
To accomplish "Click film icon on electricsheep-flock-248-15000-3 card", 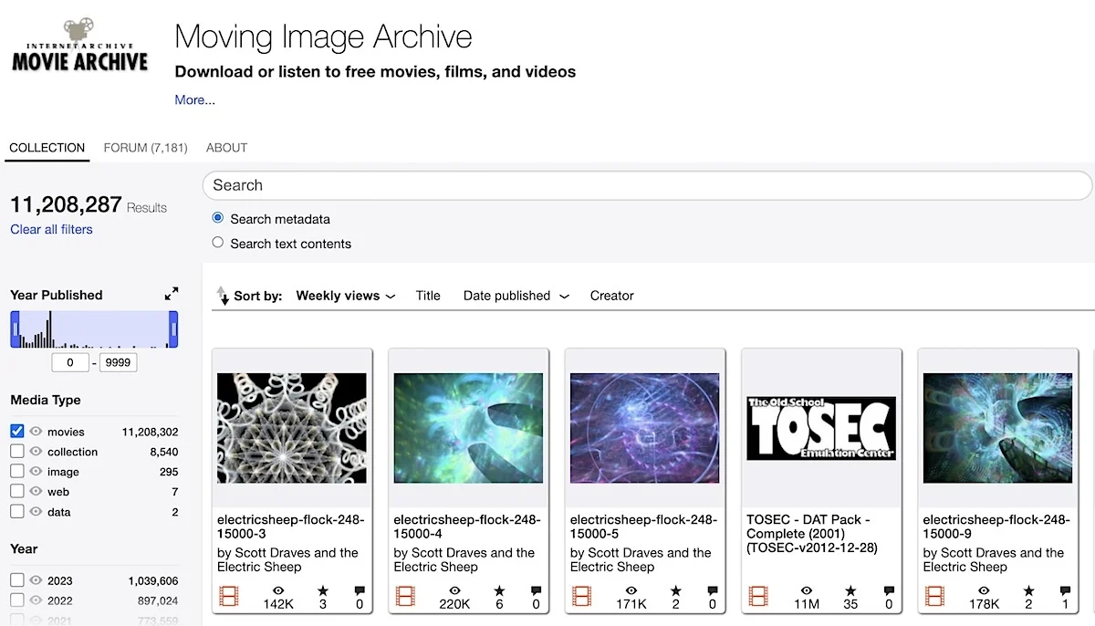I will [228, 597].
